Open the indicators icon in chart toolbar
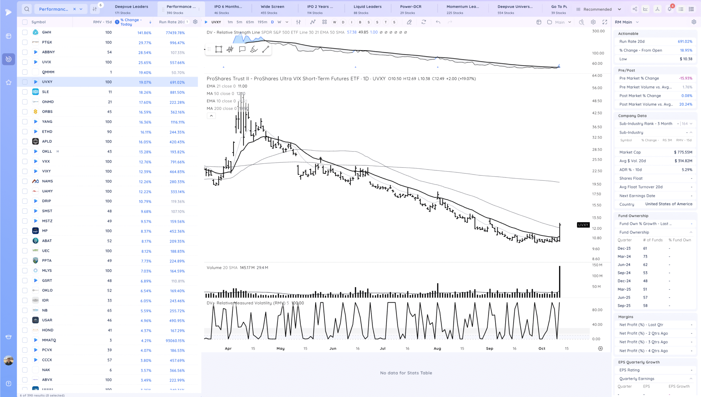The image size is (701, 397). click(313, 22)
